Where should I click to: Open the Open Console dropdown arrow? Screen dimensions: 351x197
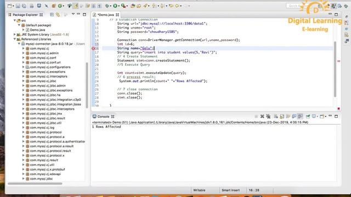(x=325, y=117)
